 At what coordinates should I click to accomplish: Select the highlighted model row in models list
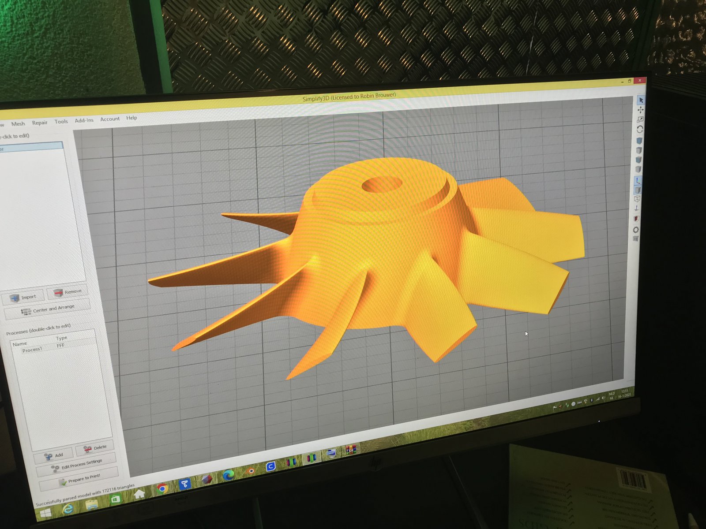pos(31,148)
